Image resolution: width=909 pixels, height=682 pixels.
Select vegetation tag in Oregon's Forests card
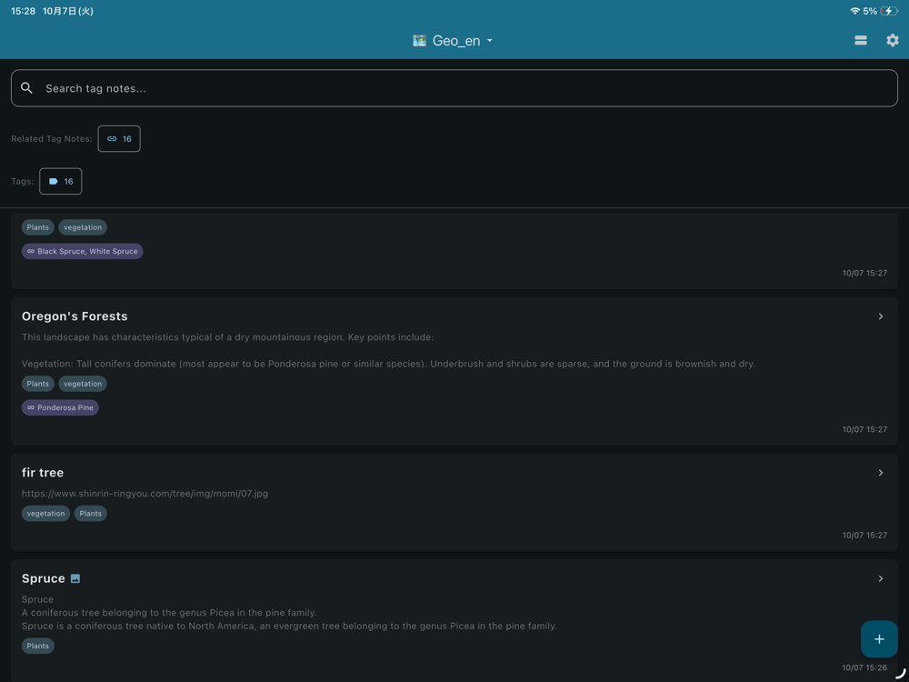pos(83,384)
